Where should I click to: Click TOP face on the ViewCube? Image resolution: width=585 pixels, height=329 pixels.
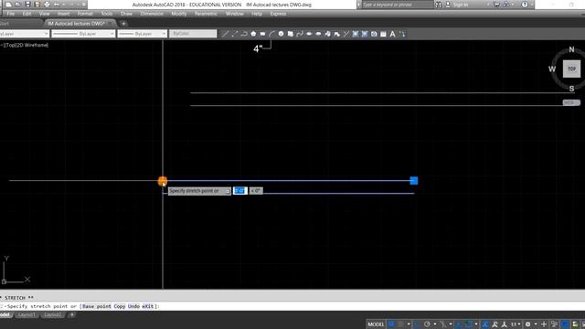[x=571, y=69]
